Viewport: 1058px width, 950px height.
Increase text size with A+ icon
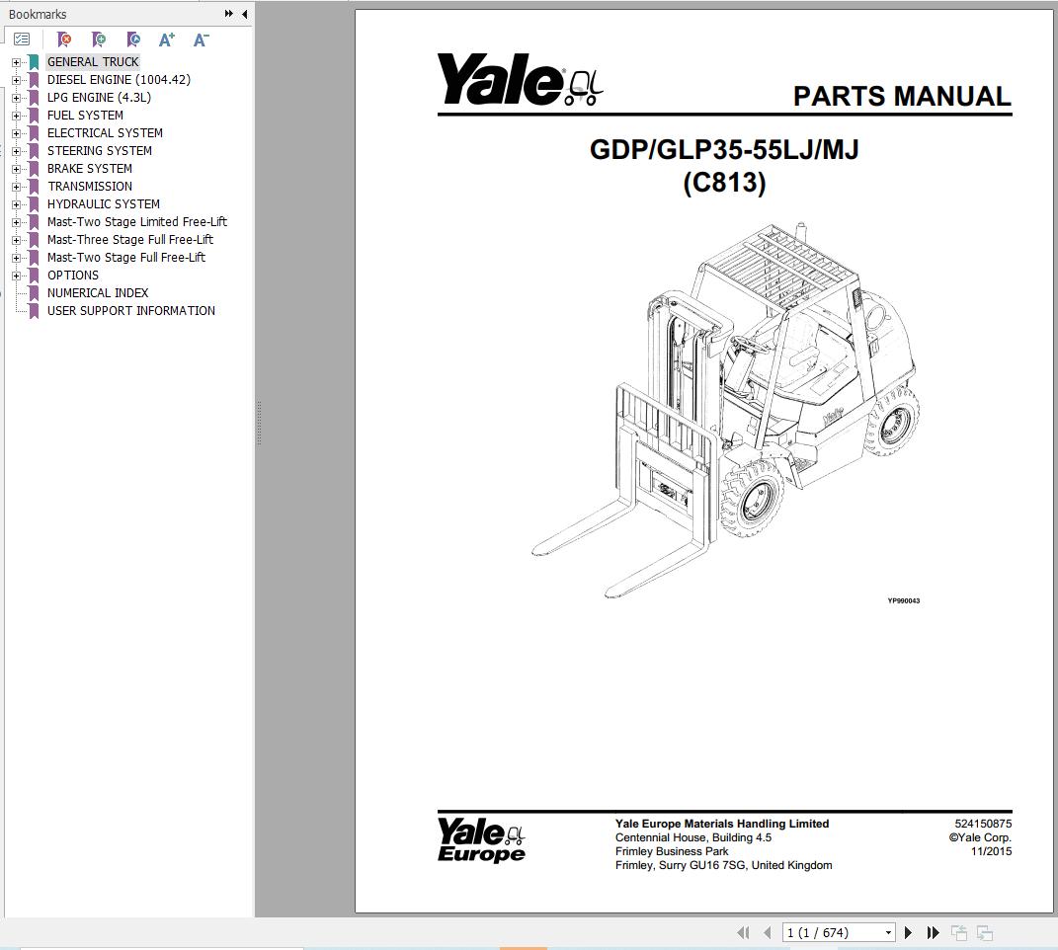tap(166, 40)
